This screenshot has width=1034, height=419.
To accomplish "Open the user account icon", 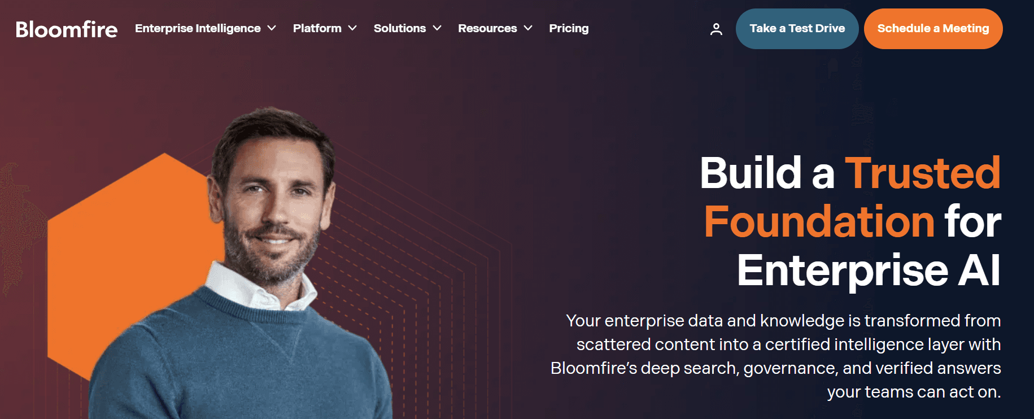I will click(716, 29).
